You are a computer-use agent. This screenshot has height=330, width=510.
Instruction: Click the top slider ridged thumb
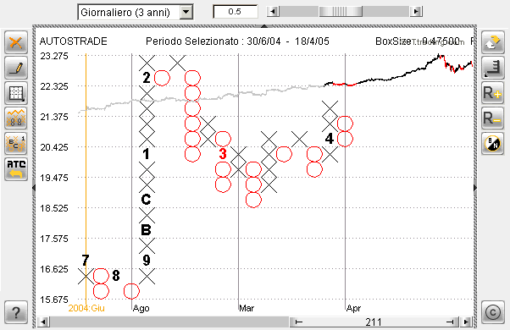341,12
